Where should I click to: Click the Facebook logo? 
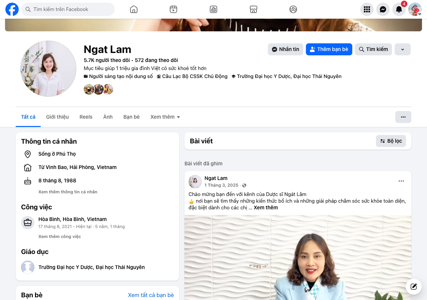pos(12,9)
